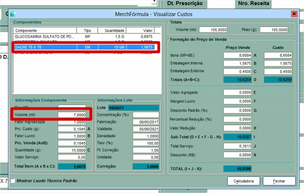Sort by the Componente column header

point(44,30)
